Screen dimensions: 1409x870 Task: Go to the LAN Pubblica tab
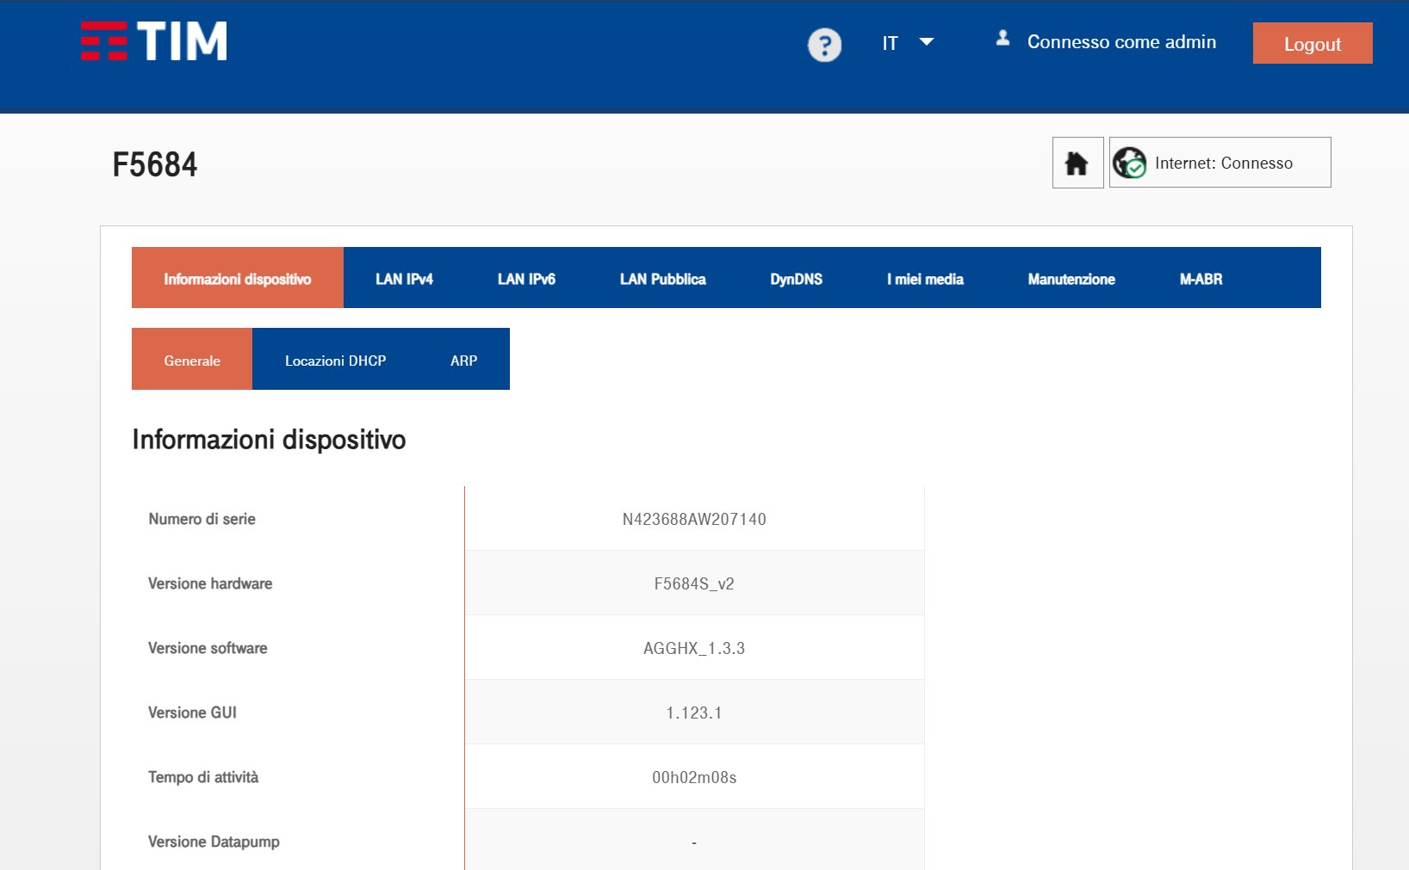tap(662, 279)
